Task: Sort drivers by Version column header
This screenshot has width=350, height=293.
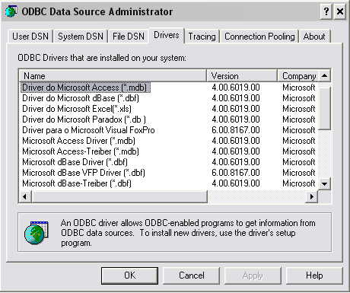Action: click(242, 76)
